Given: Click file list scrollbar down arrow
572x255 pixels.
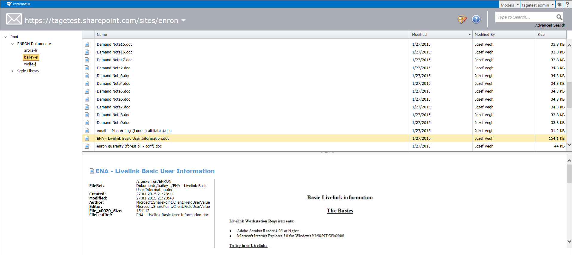Looking at the screenshot, I should click(569, 145).
